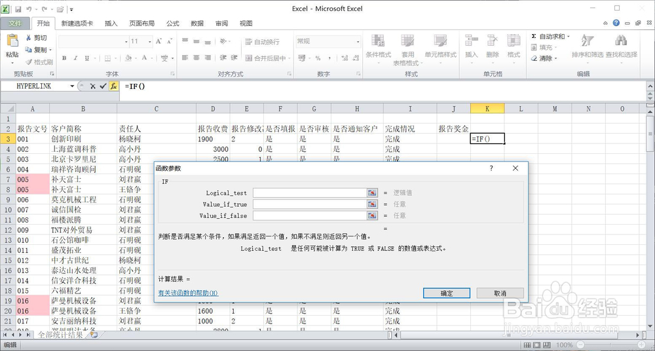Viewport: 655px width, 351px height.
Task: Click the insert worksheet icon next to sheet tab
Action: (x=94, y=335)
